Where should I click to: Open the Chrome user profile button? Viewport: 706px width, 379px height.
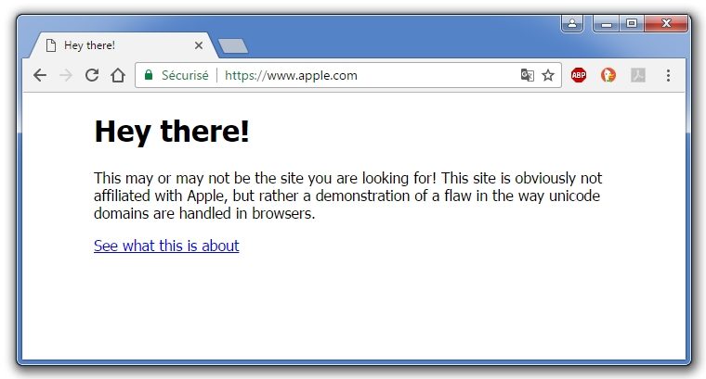[572, 24]
